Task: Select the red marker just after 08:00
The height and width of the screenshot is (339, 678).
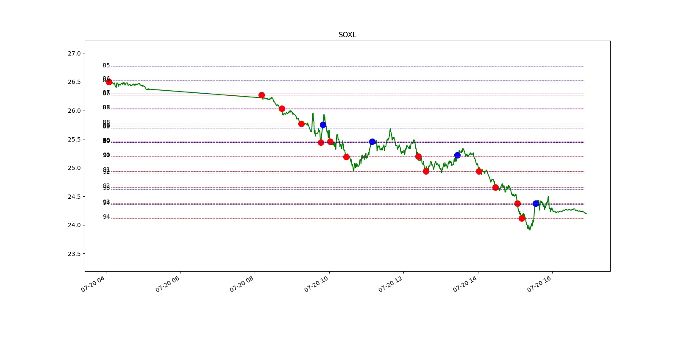Action: coord(261,95)
